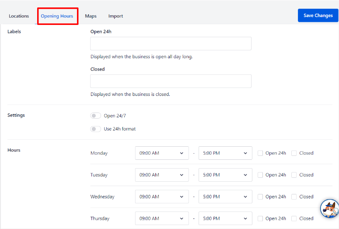
Task: Toggle the Open 24/7 switch
Action: [x=95, y=116]
